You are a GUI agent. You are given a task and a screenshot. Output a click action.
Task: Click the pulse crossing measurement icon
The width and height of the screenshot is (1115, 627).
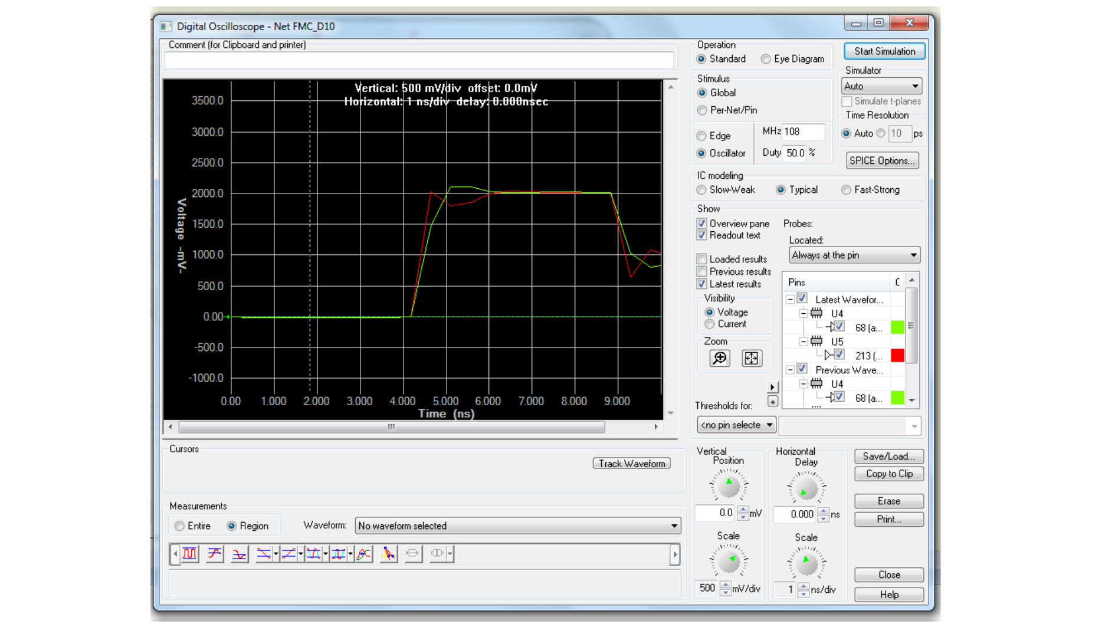tap(338, 553)
